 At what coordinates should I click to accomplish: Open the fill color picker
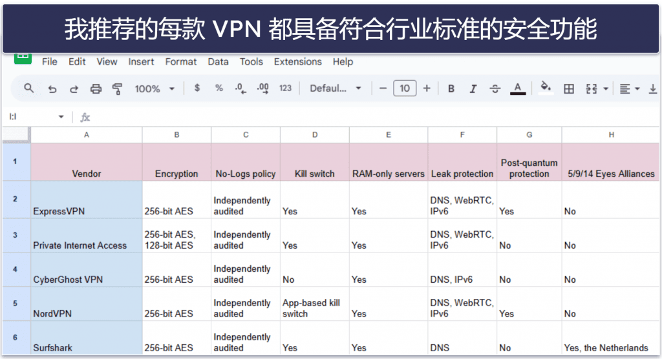[x=546, y=88]
